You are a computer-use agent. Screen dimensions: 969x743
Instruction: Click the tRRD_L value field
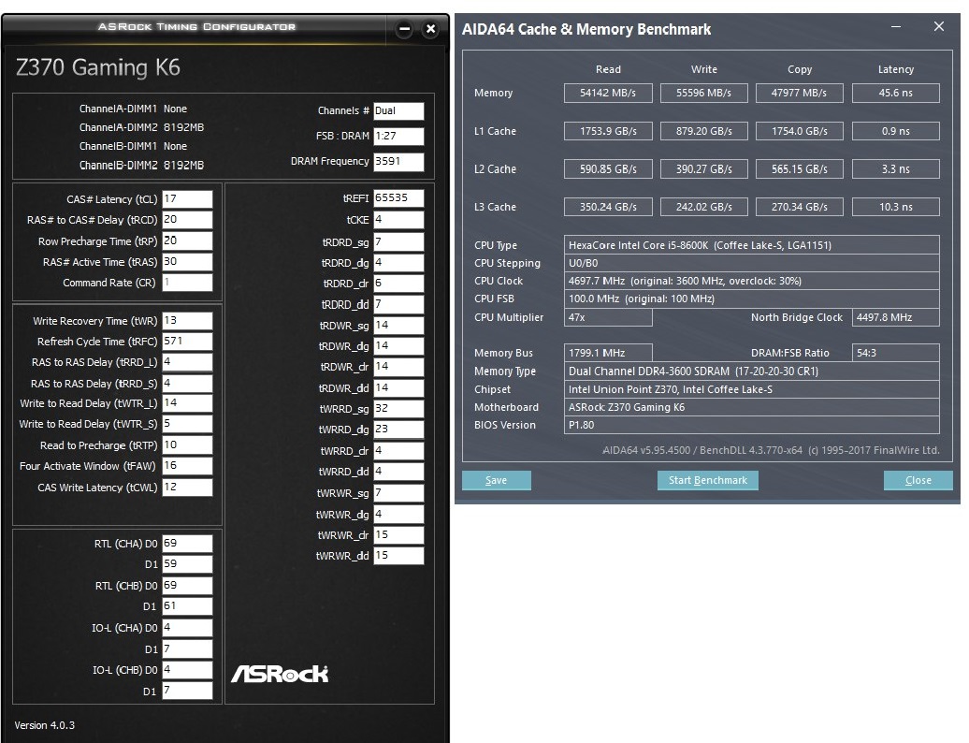coord(187,362)
